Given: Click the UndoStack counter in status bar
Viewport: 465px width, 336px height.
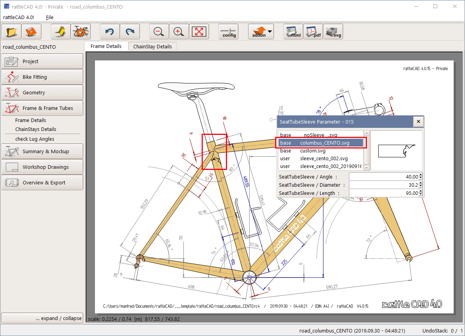Looking at the screenshot, I should click(x=442, y=331).
